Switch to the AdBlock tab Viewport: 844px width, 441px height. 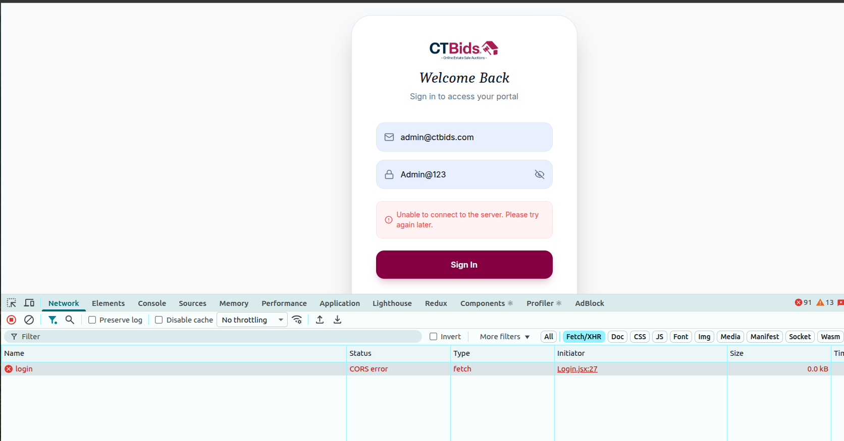pos(590,303)
